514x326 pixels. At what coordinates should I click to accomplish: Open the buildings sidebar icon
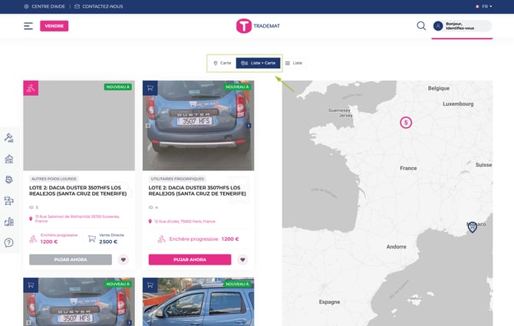tap(9, 222)
